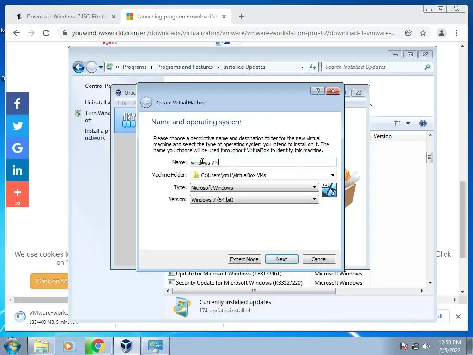The image size is (473, 355).
Task: Click the Windows 7 64-bit OS icon
Action: [x=329, y=190]
